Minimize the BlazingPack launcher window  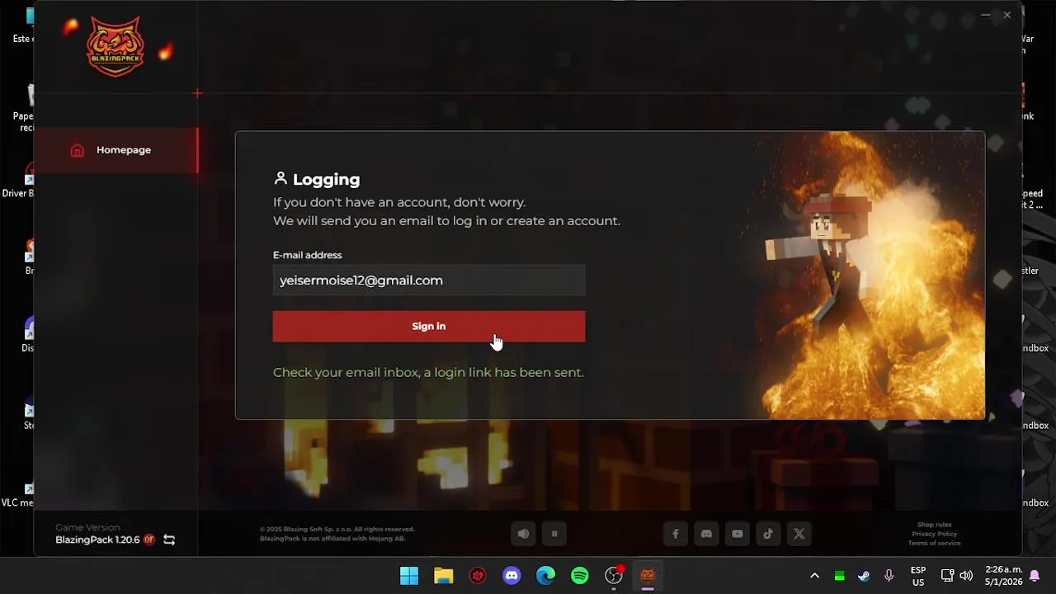tap(986, 15)
